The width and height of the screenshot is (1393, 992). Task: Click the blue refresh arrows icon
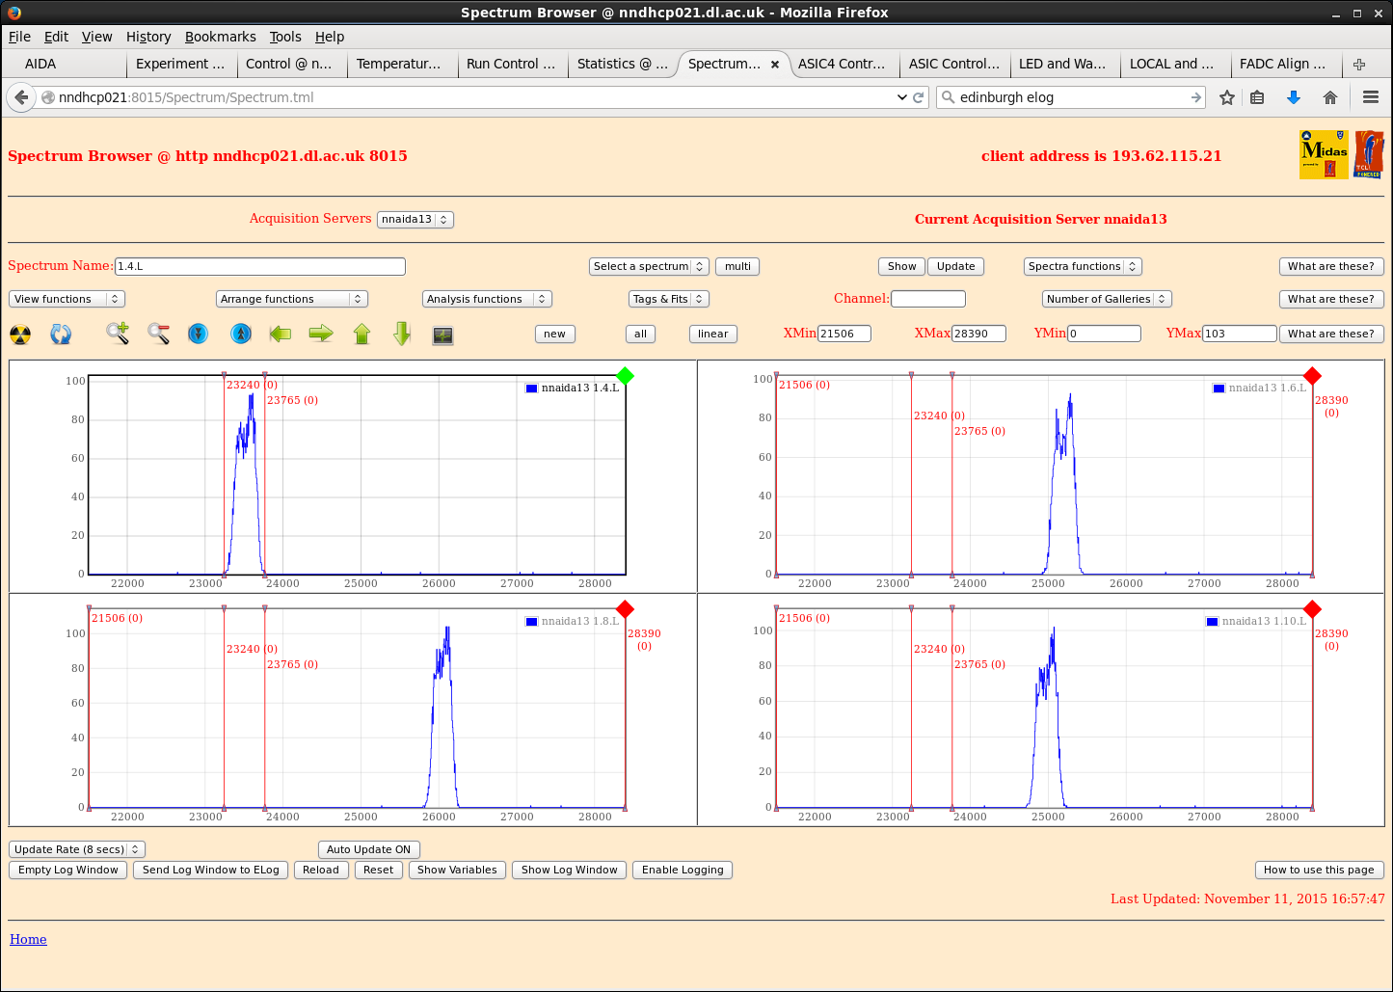tap(61, 335)
